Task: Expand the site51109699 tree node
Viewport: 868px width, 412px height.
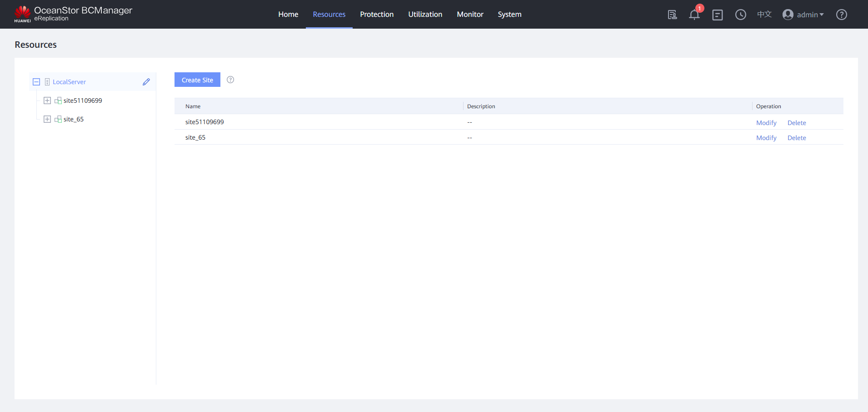Action: (47, 100)
